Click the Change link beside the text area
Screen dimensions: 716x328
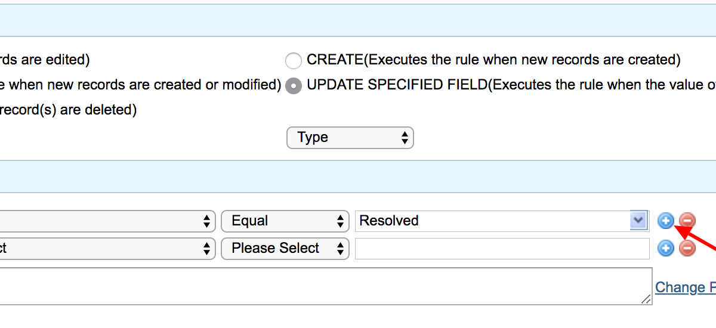click(685, 287)
